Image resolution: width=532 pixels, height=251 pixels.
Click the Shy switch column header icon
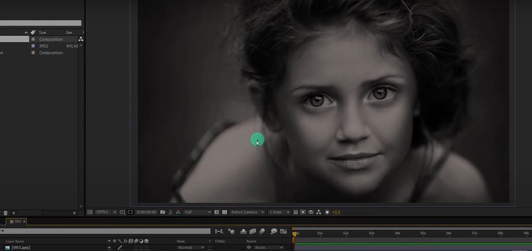[109, 241]
